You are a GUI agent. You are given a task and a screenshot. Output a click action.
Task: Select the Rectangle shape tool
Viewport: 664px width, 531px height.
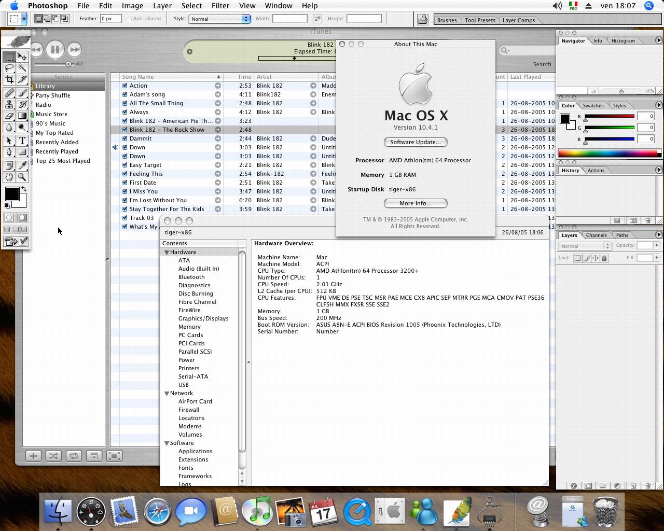coord(22,152)
